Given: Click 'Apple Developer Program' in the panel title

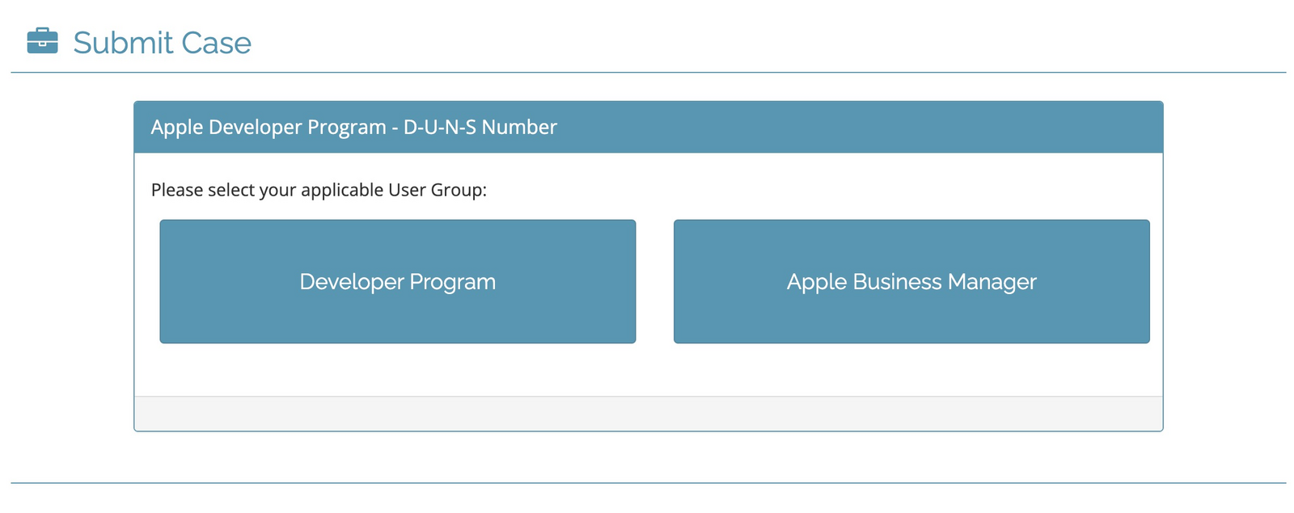Looking at the screenshot, I should 268,128.
